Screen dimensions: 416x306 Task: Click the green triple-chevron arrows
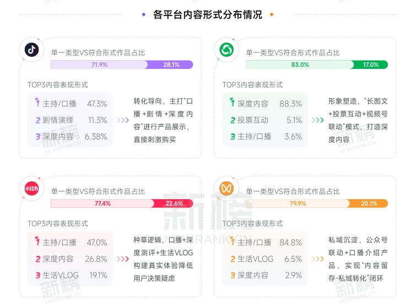coord(318,120)
